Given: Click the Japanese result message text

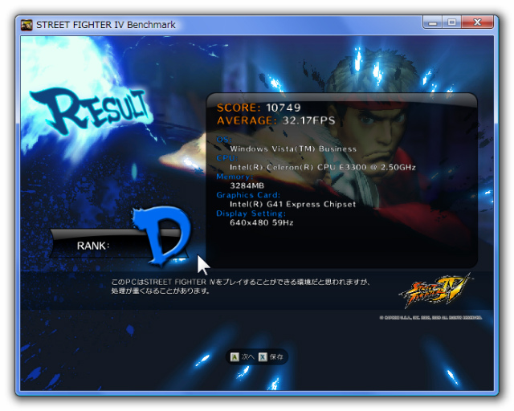Looking at the screenshot, I should (x=241, y=287).
